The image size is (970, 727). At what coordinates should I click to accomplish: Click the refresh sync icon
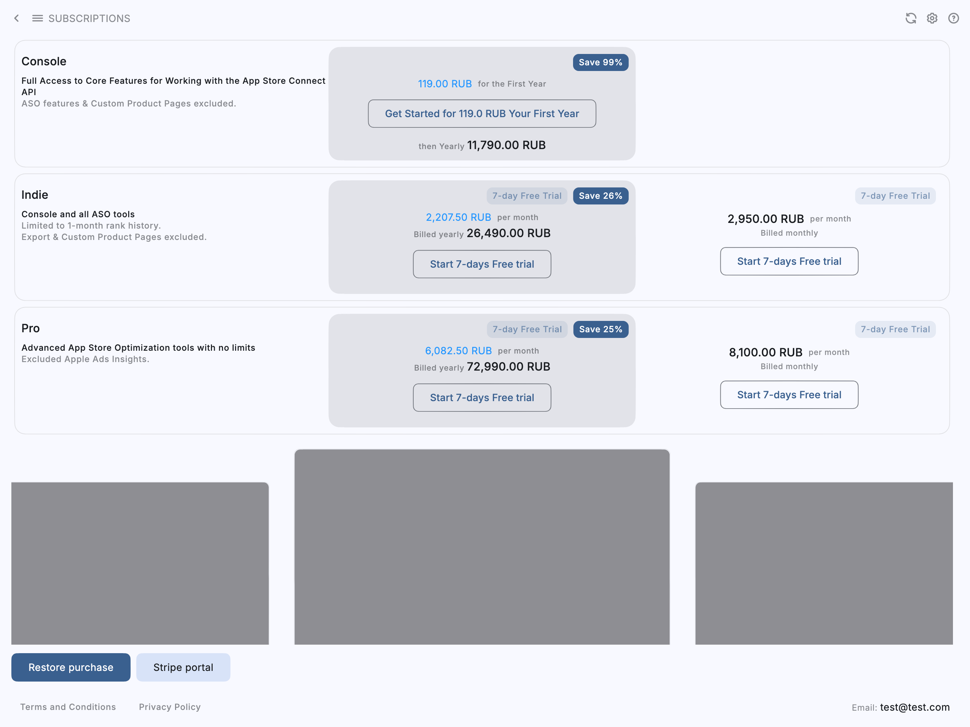(911, 18)
